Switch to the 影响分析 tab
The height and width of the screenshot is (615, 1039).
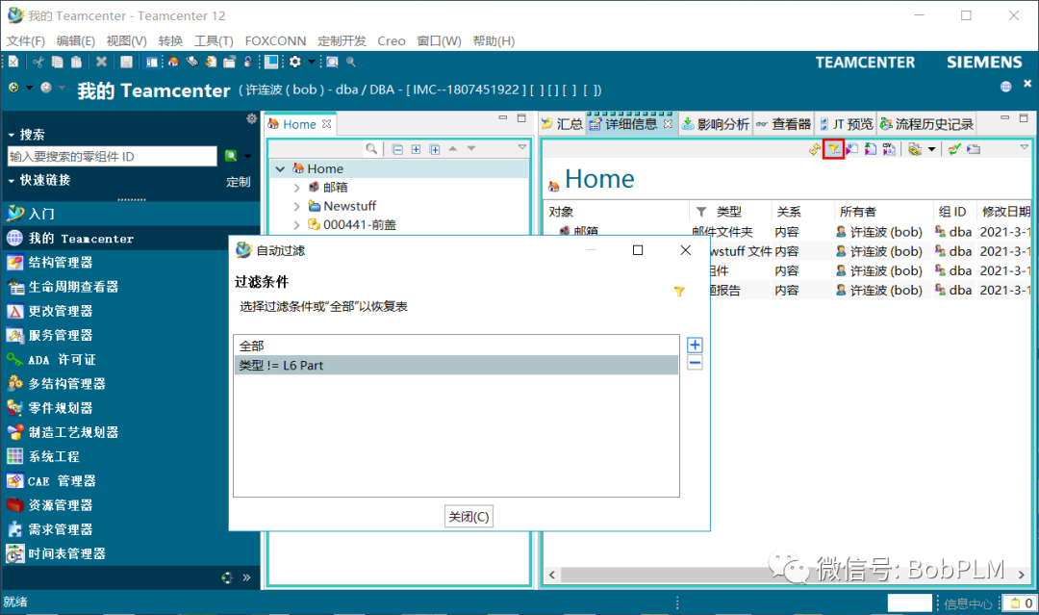coord(716,124)
